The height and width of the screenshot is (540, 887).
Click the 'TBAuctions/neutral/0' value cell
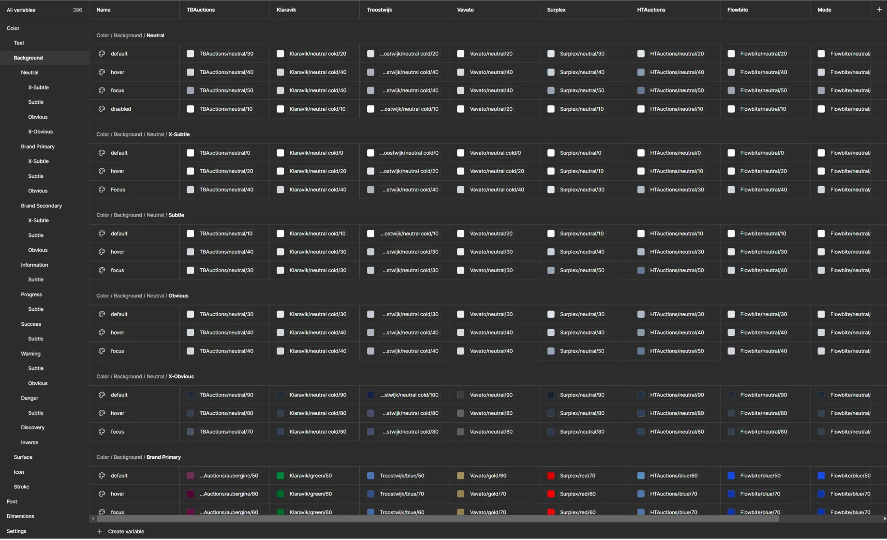[224, 153]
